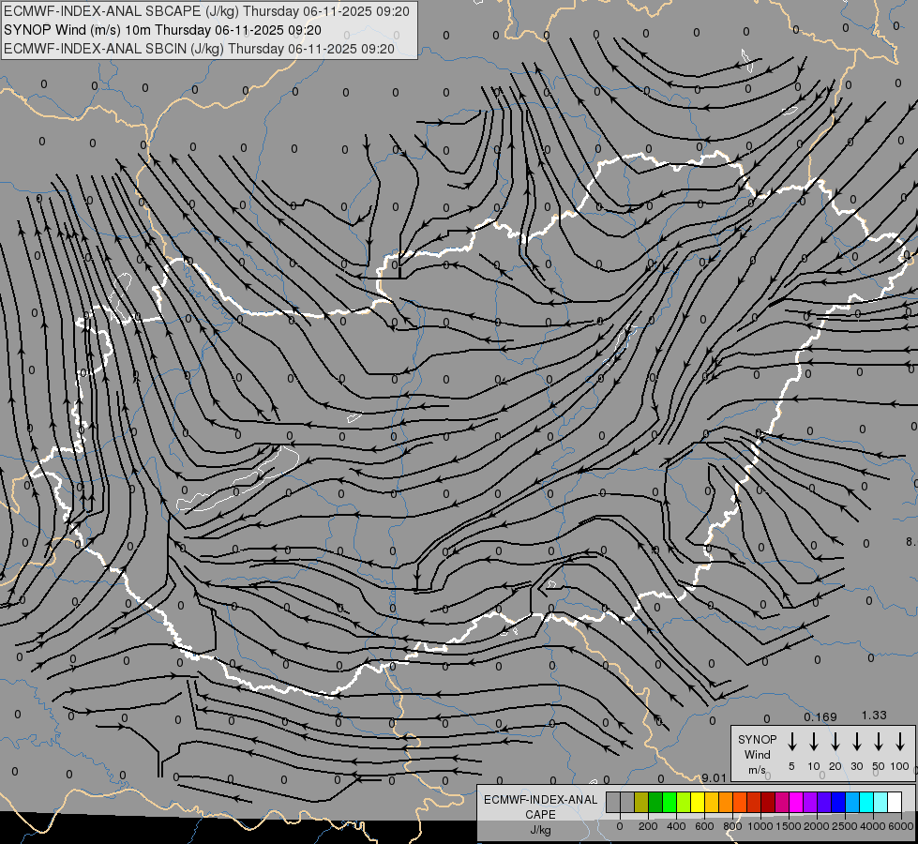Click the 'SYNOP Wind (m/s) 10m' title line
Screen dimensions: 918x844
(x=162, y=30)
